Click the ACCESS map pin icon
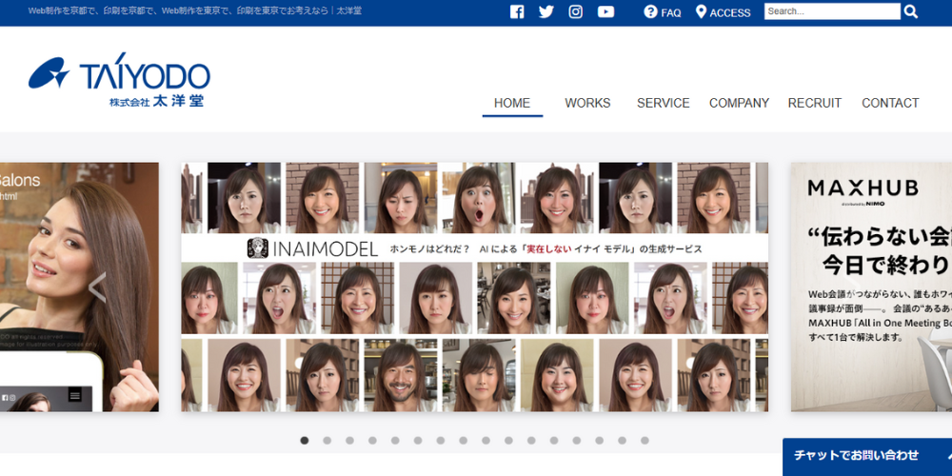Viewport: 952px width, 476px height. tap(702, 12)
